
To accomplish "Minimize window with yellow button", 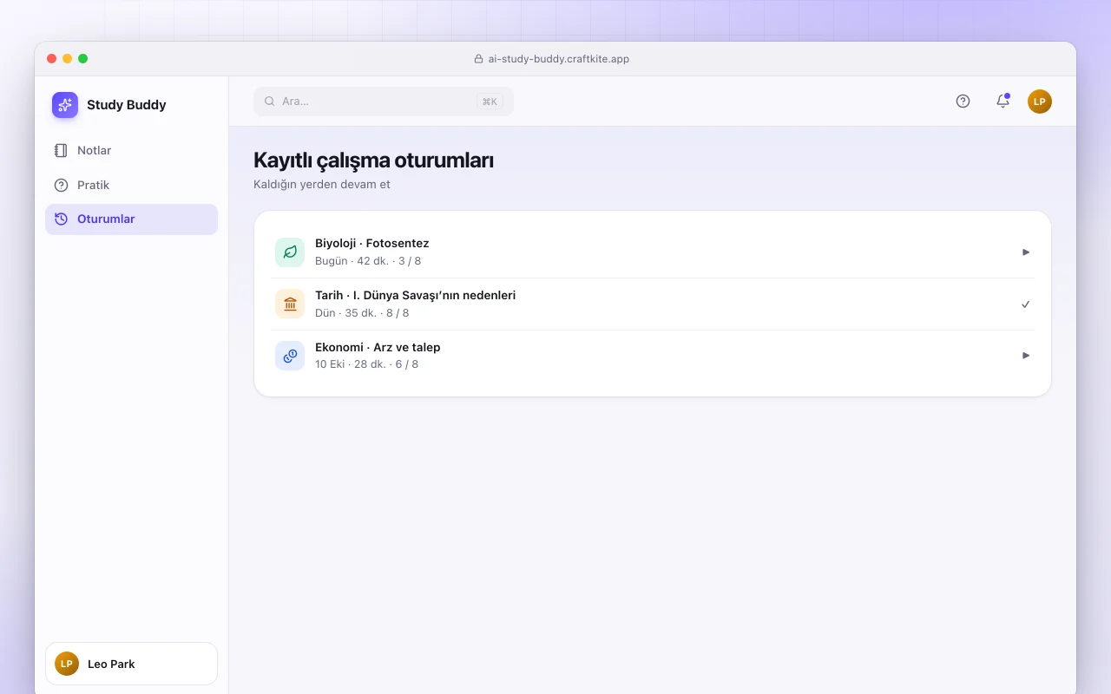I will [68, 59].
